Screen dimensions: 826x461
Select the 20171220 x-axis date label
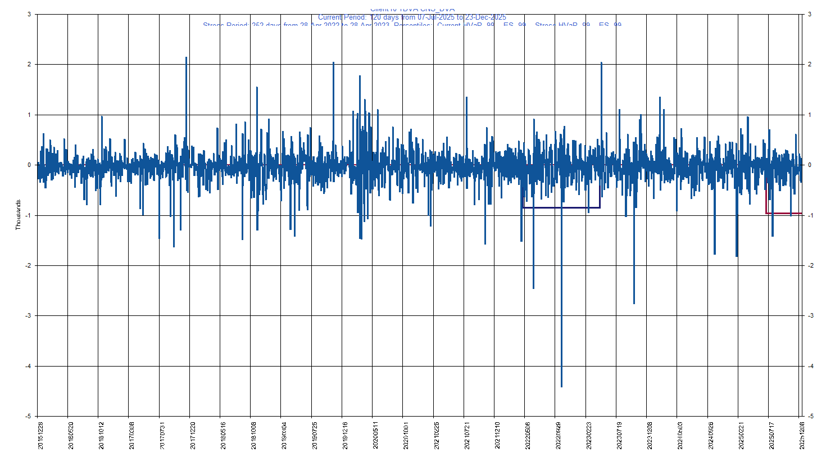pyautogui.click(x=193, y=435)
